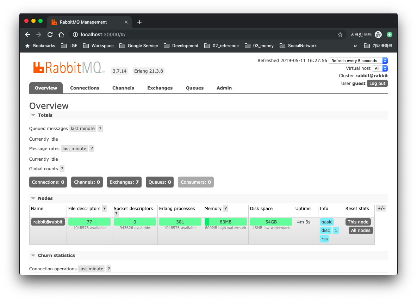This screenshot has height=301, width=417.
Task: Open the browser home page icon
Action: [x=61, y=35]
